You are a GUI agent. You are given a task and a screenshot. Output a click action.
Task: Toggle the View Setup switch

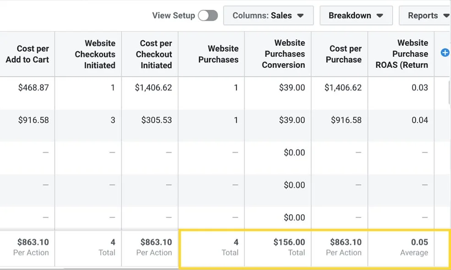coord(208,16)
